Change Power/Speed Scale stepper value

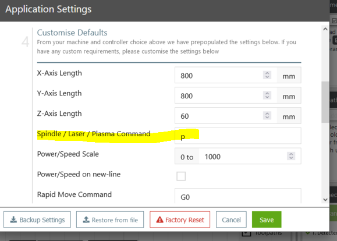291,156
